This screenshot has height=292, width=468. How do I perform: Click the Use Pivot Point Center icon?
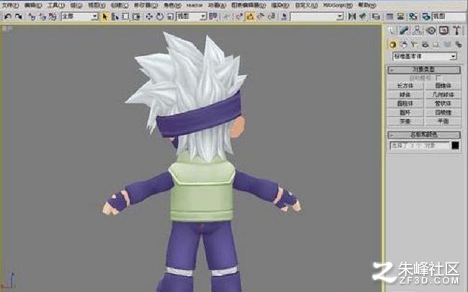(213, 17)
